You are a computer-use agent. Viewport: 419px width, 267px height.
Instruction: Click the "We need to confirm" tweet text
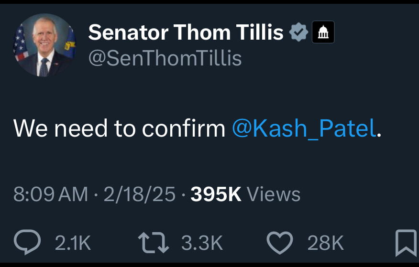pyautogui.click(x=119, y=128)
